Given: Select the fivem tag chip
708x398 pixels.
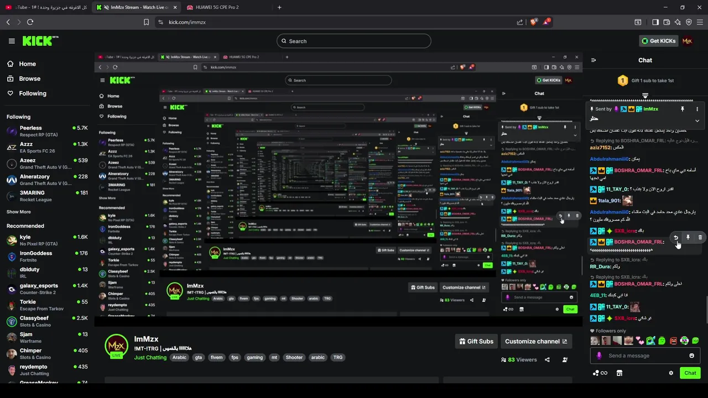Looking at the screenshot, I should pyautogui.click(x=216, y=358).
